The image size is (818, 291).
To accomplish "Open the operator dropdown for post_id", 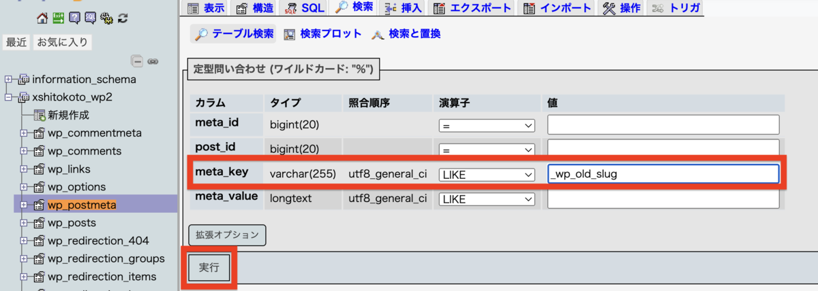I will 486,149.
